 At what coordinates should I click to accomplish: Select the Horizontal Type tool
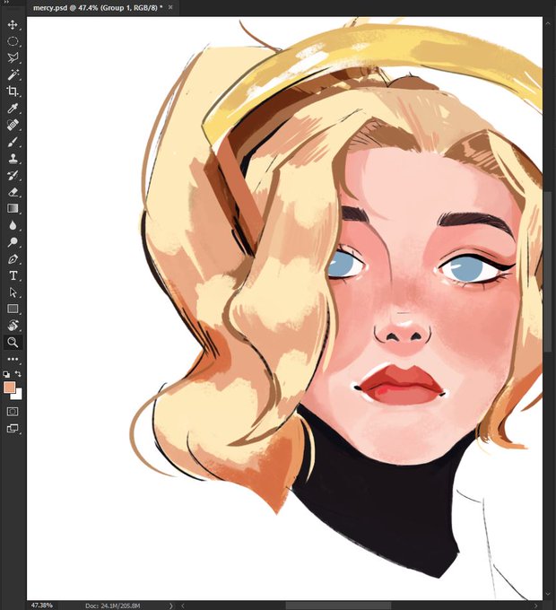point(13,275)
